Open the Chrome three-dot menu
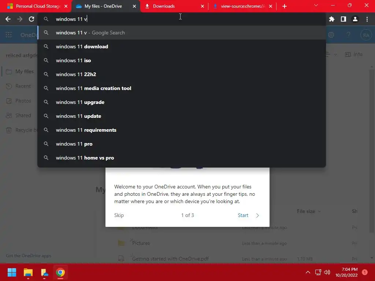Screen dimensions: 375x281 [x=367, y=19]
